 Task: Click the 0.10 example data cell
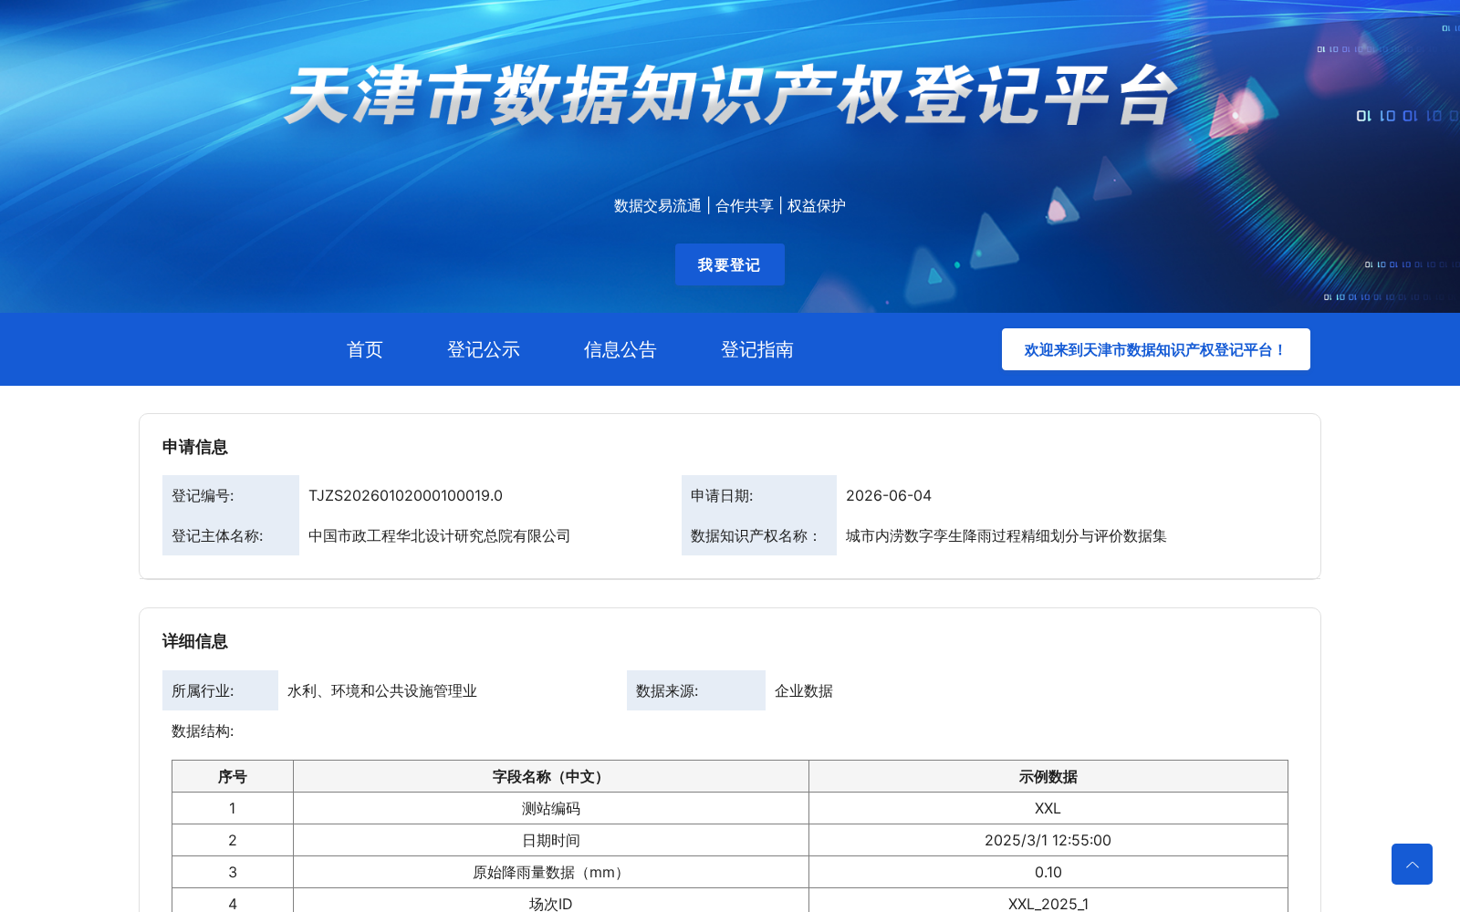pyautogui.click(x=1048, y=872)
